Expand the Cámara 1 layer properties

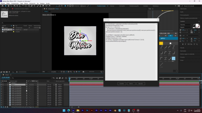pos(8,83)
